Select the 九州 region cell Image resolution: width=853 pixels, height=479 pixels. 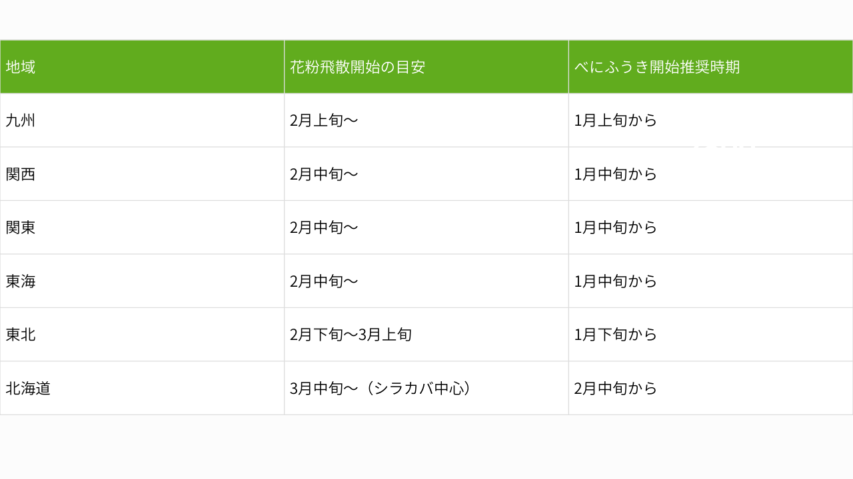click(x=21, y=120)
